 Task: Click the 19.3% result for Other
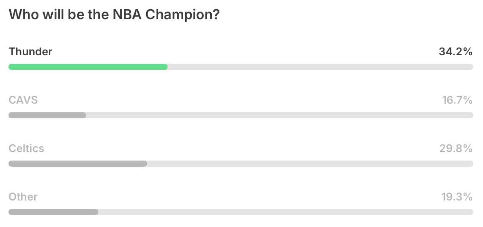click(457, 197)
